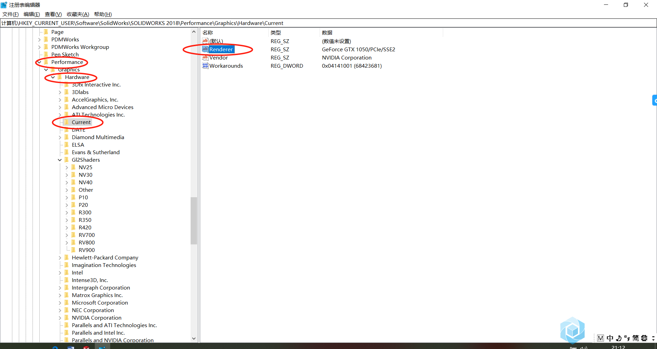Expand the Diamond Multimedia key
Screen dimensions: 657x349
(60, 137)
